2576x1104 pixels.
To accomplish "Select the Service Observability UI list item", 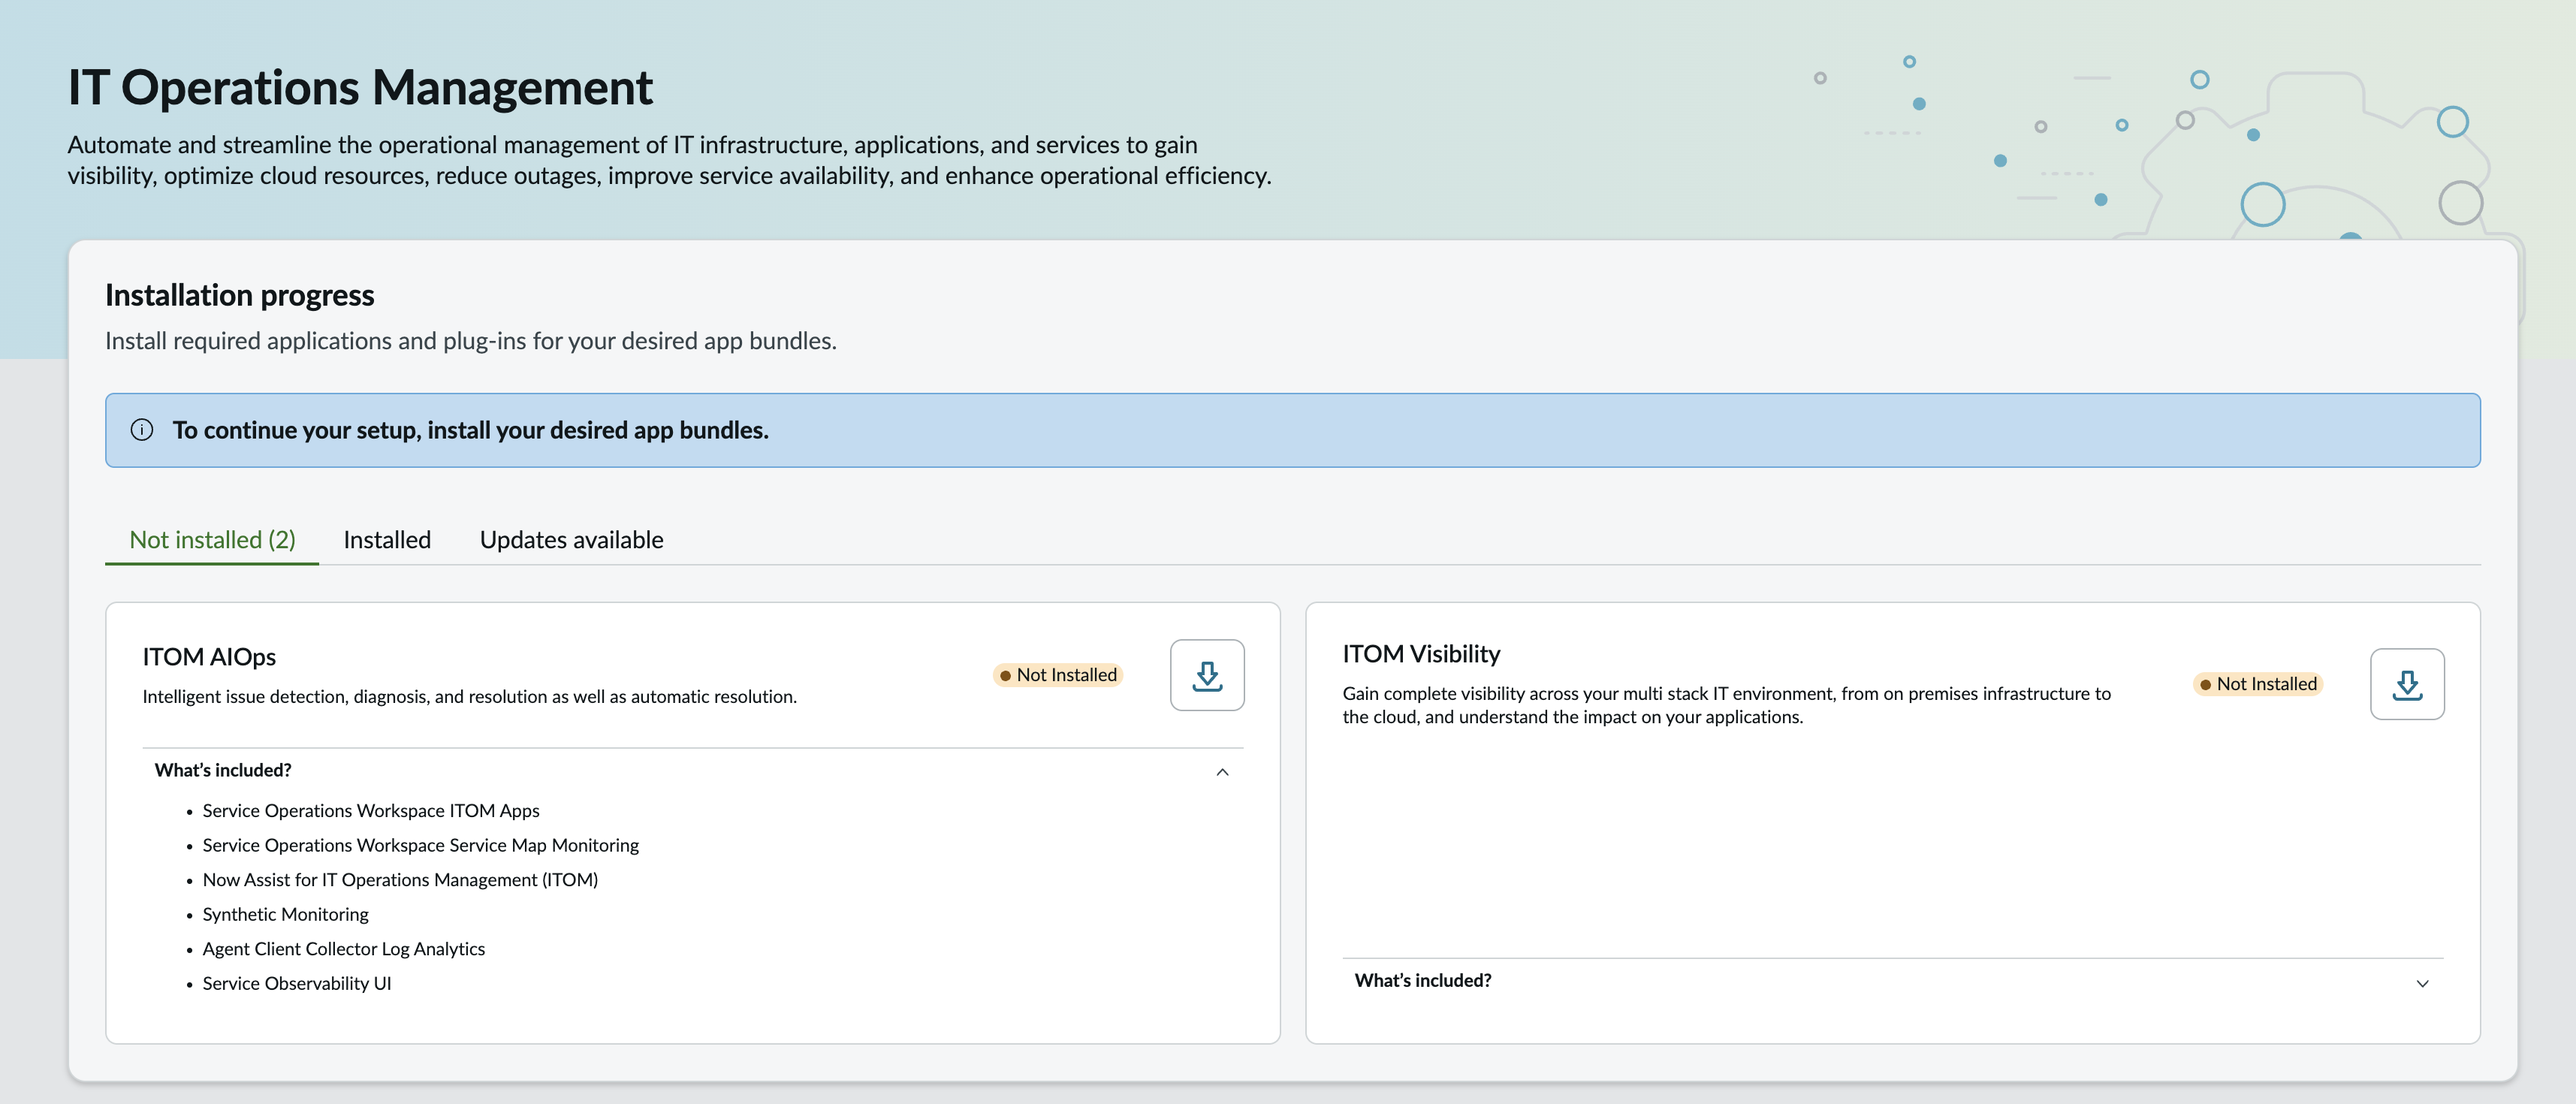I will (297, 984).
